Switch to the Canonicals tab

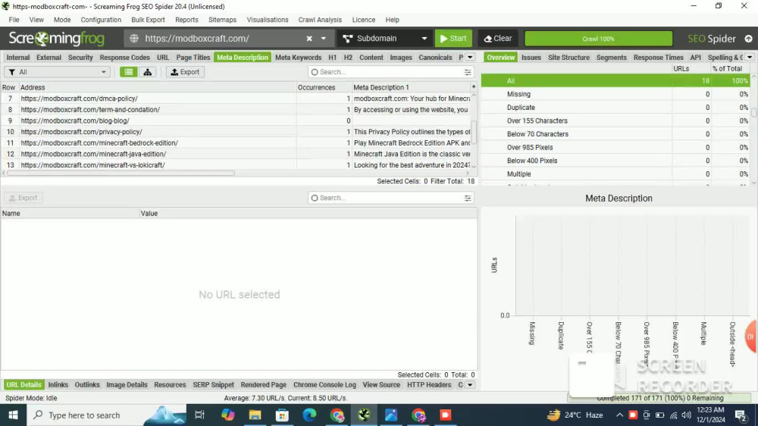(435, 57)
